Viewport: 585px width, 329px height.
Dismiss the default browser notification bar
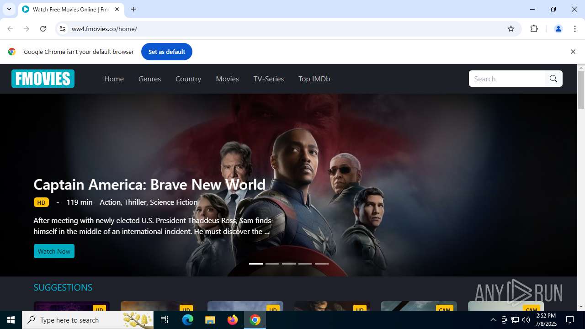point(573,52)
